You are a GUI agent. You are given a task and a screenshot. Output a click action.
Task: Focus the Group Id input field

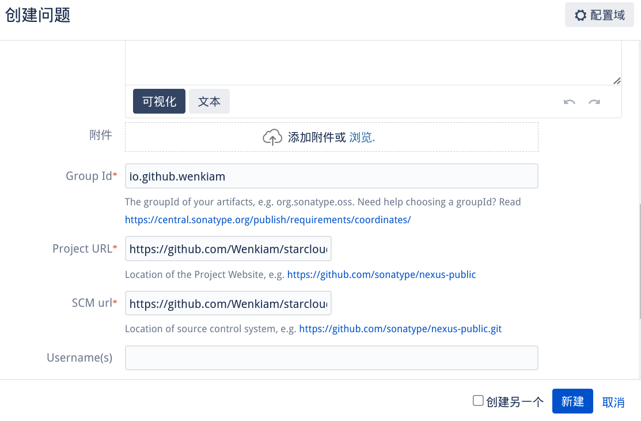point(331,176)
